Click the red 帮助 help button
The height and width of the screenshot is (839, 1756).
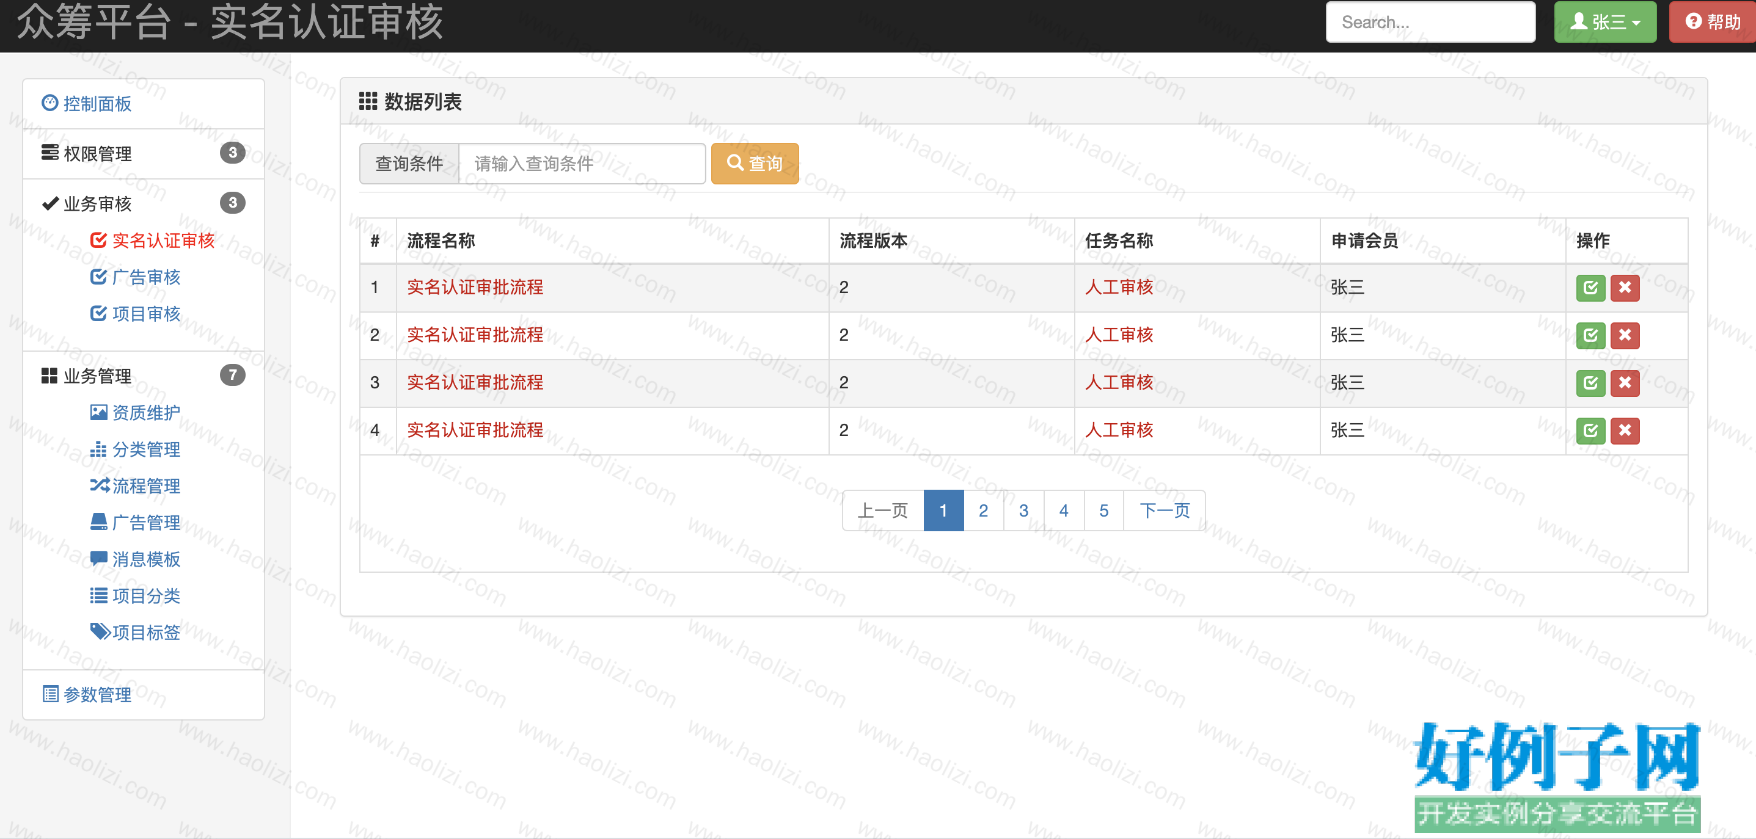[x=1713, y=22]
